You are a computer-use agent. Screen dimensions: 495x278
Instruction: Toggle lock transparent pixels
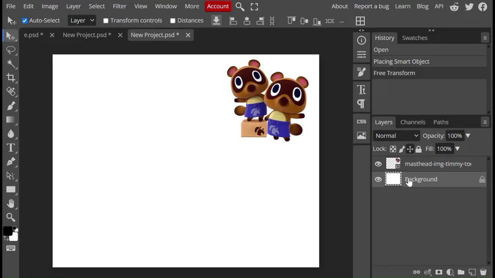393,149
